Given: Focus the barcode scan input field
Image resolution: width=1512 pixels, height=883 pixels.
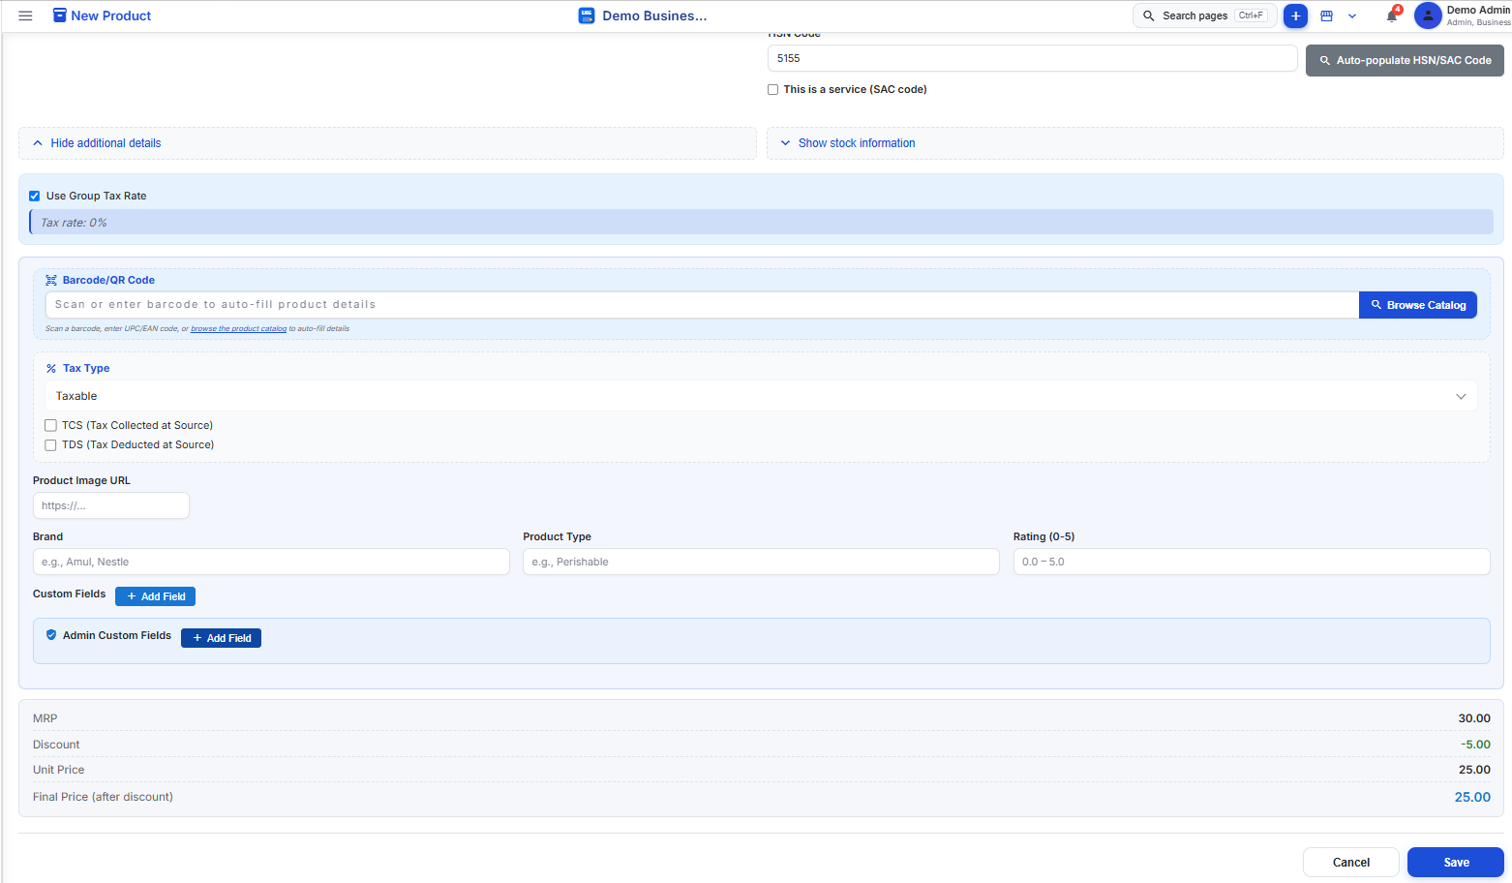Looking at the screenshot, I should coord(702,305).
